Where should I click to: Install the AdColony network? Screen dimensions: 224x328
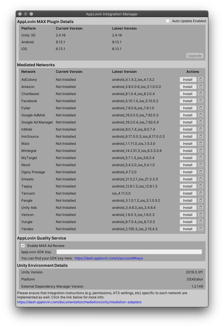188,79
